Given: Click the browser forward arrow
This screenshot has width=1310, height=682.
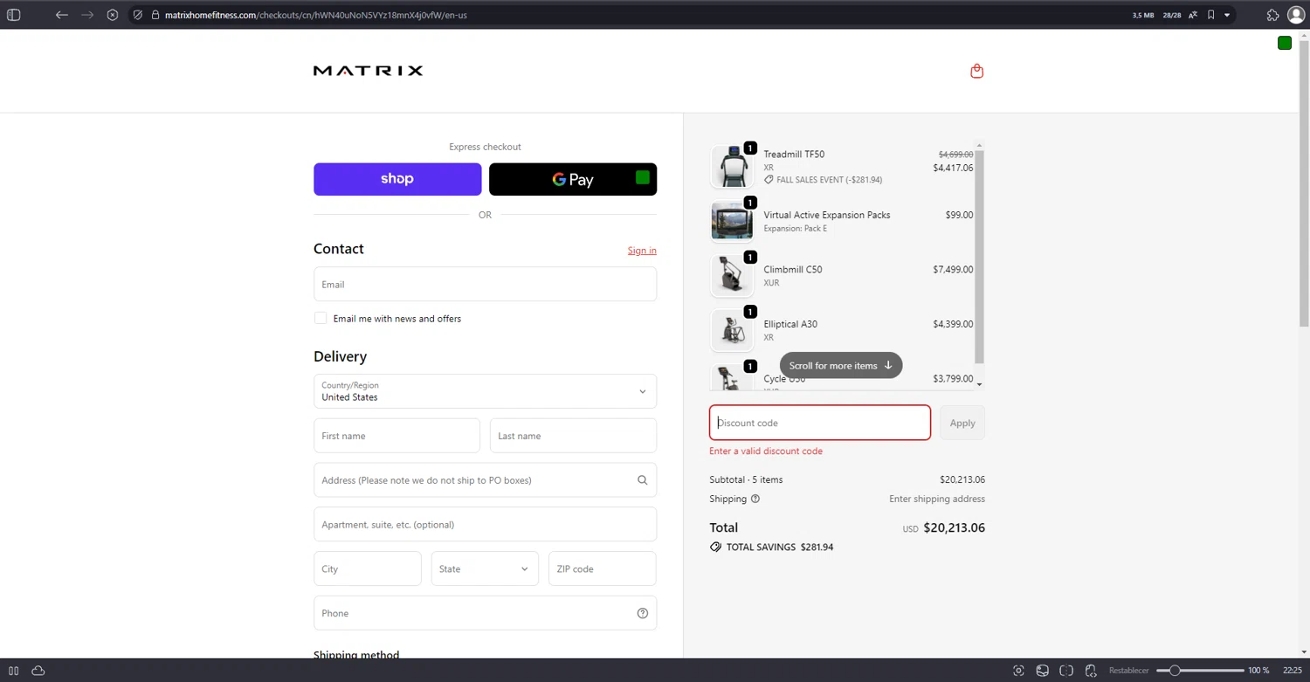Looking at the screenshot, I should coord(87,15).
